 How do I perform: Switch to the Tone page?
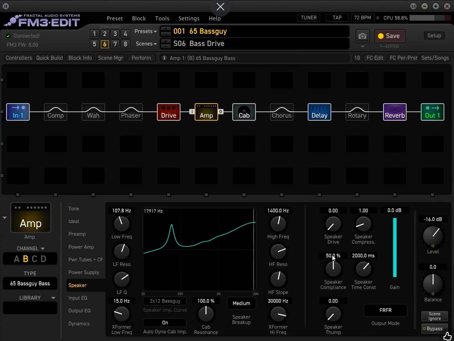(74, 209)
